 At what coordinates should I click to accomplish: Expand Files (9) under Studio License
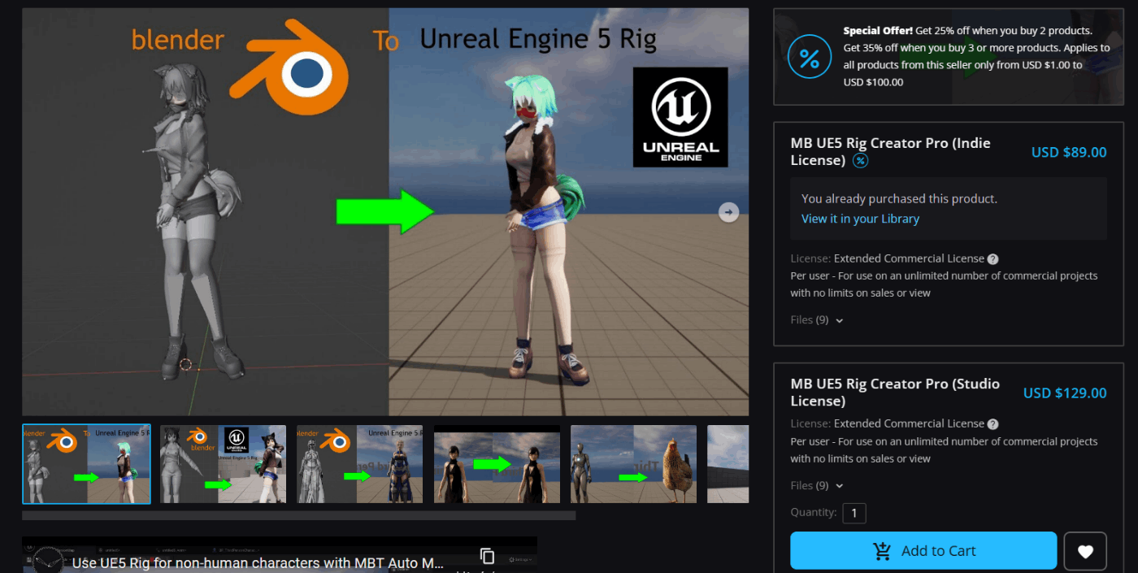point(817,486)
